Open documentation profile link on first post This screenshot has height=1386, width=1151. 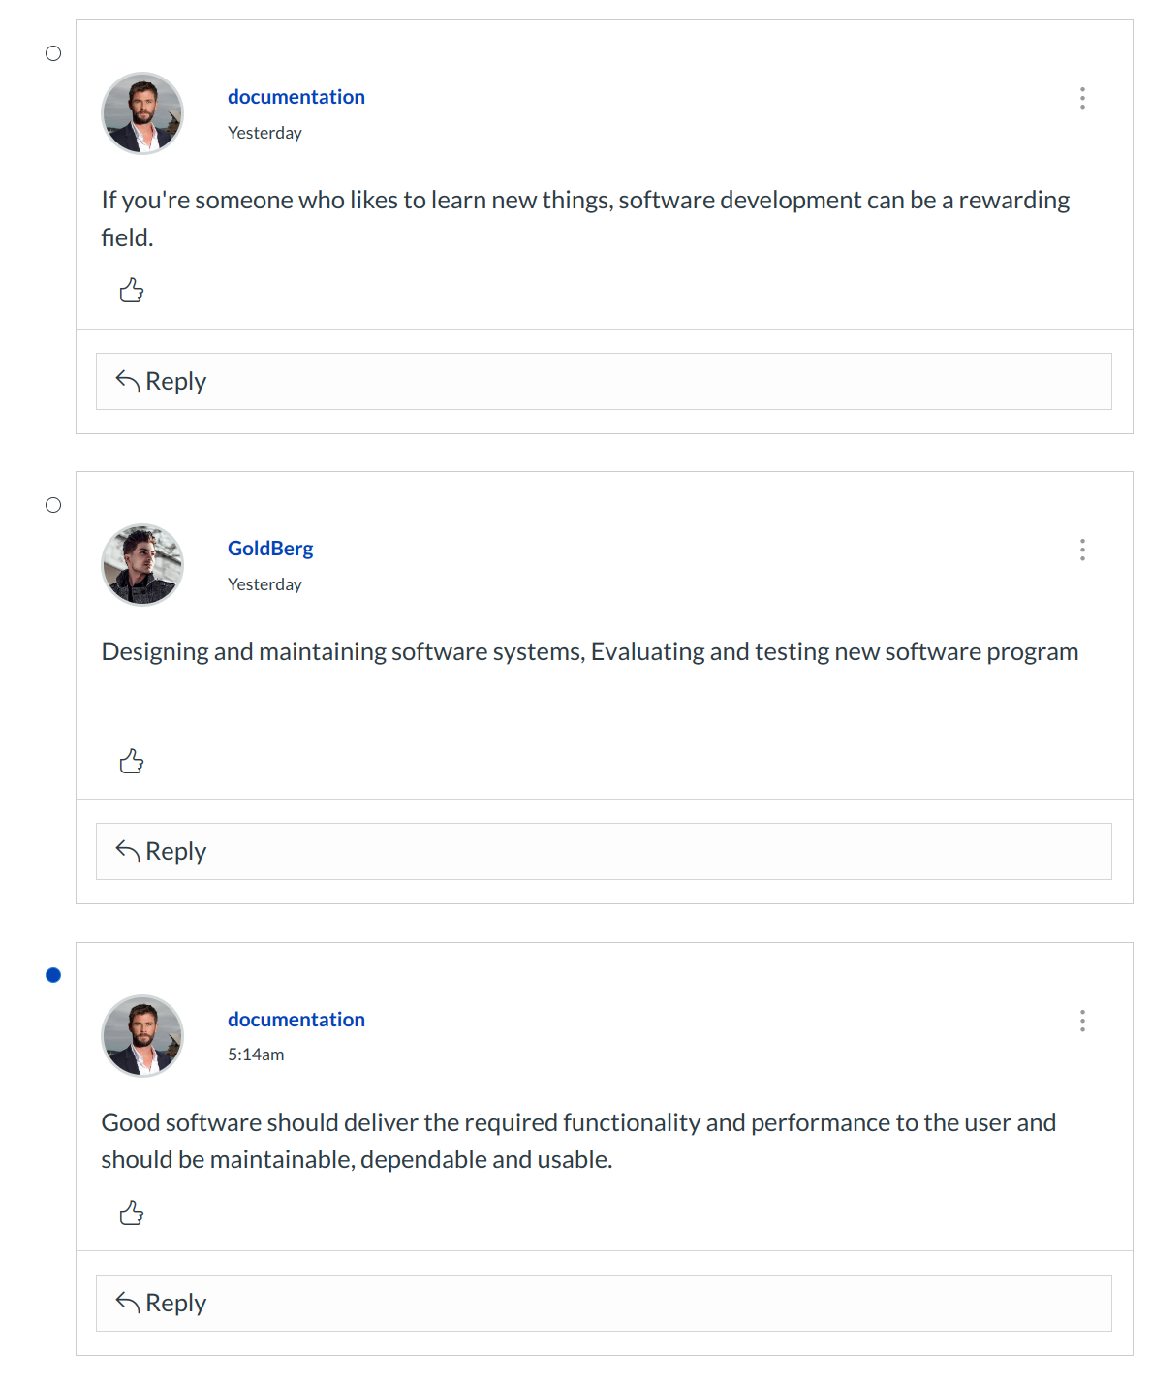point(296,97)
